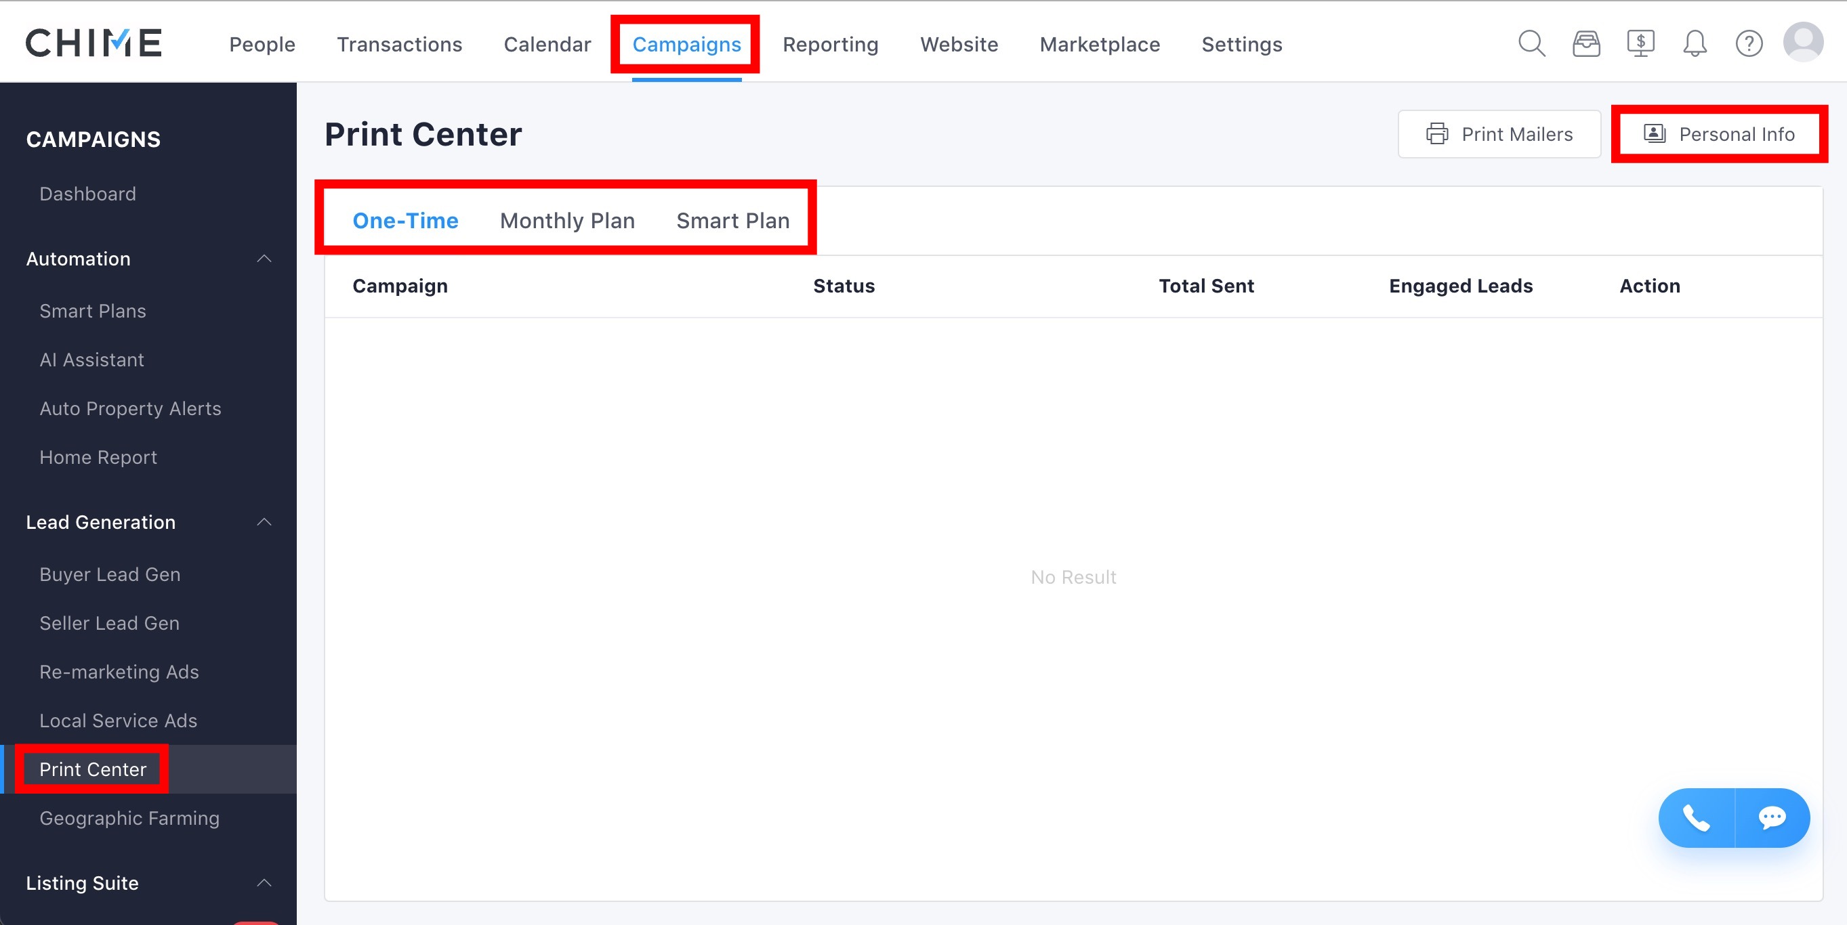Viewport: 1847px width, 925px height.
Task: Select the AI Assistant sidebar item
Action: coord(91,360)
